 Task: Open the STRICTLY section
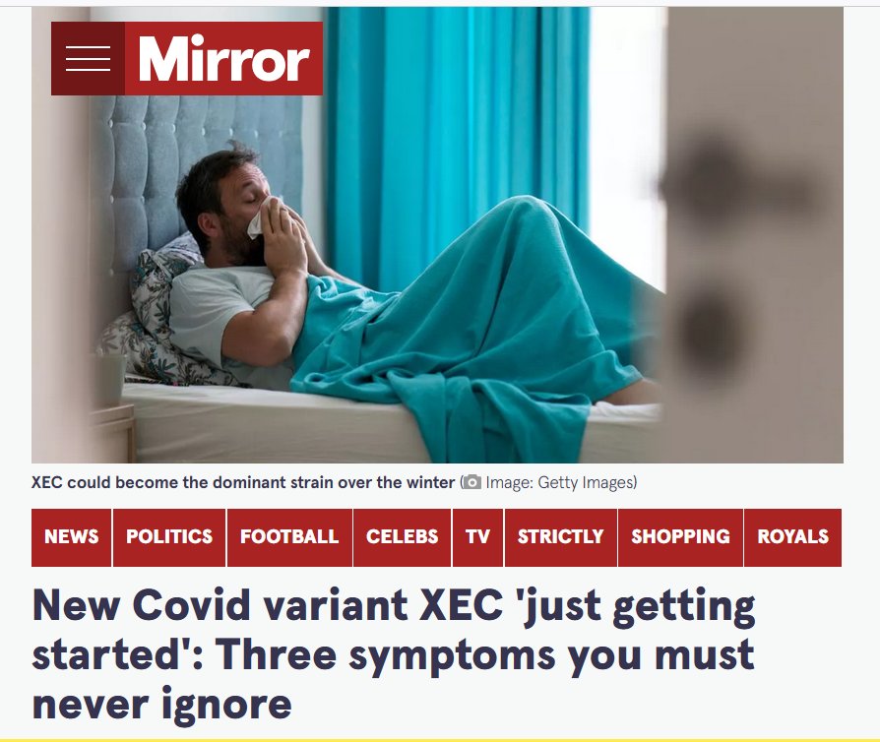click(x=561, y=537)
